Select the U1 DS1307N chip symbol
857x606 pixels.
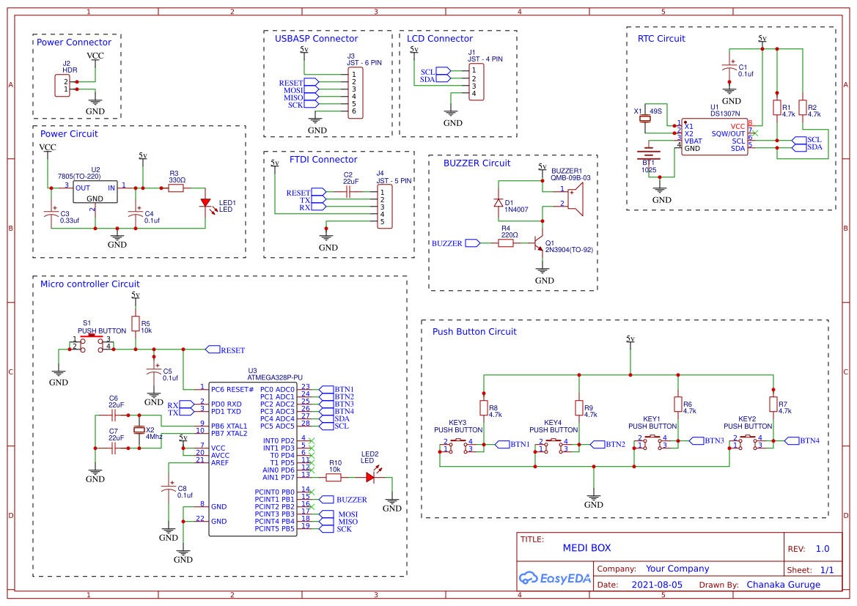coord(715,136)
